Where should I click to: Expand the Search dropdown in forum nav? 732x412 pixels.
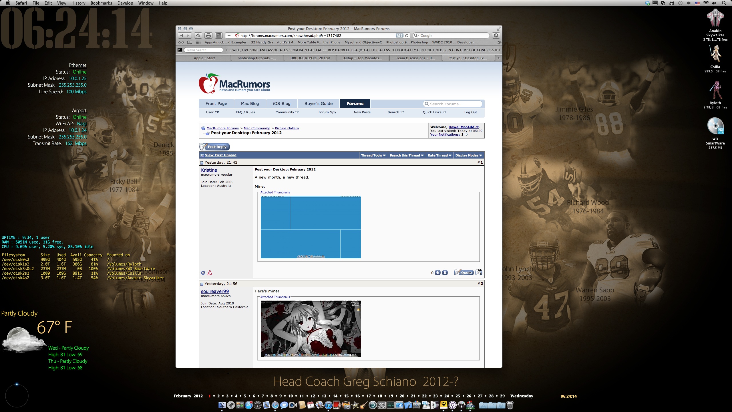[x=395, y=112]
